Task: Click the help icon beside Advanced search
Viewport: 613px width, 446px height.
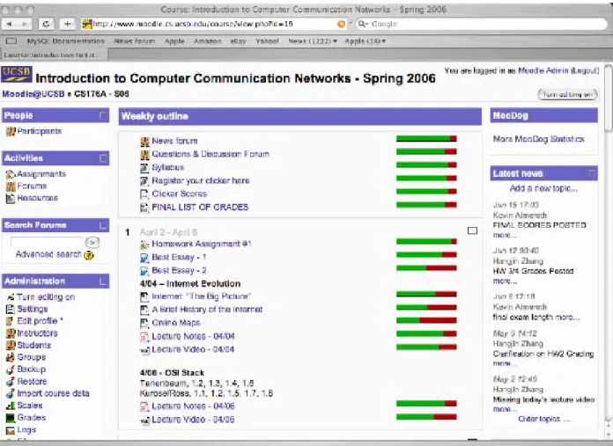Action: click(89, 255)
